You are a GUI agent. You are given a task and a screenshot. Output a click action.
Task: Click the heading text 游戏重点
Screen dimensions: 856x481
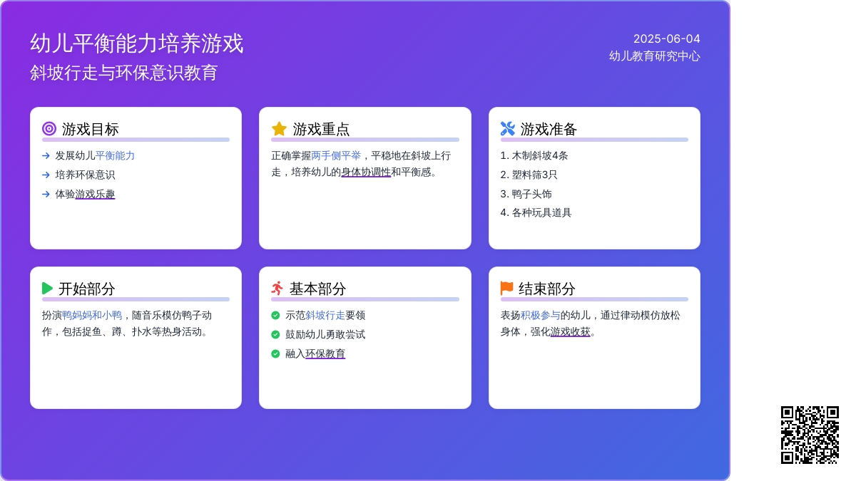click(321, 129)
